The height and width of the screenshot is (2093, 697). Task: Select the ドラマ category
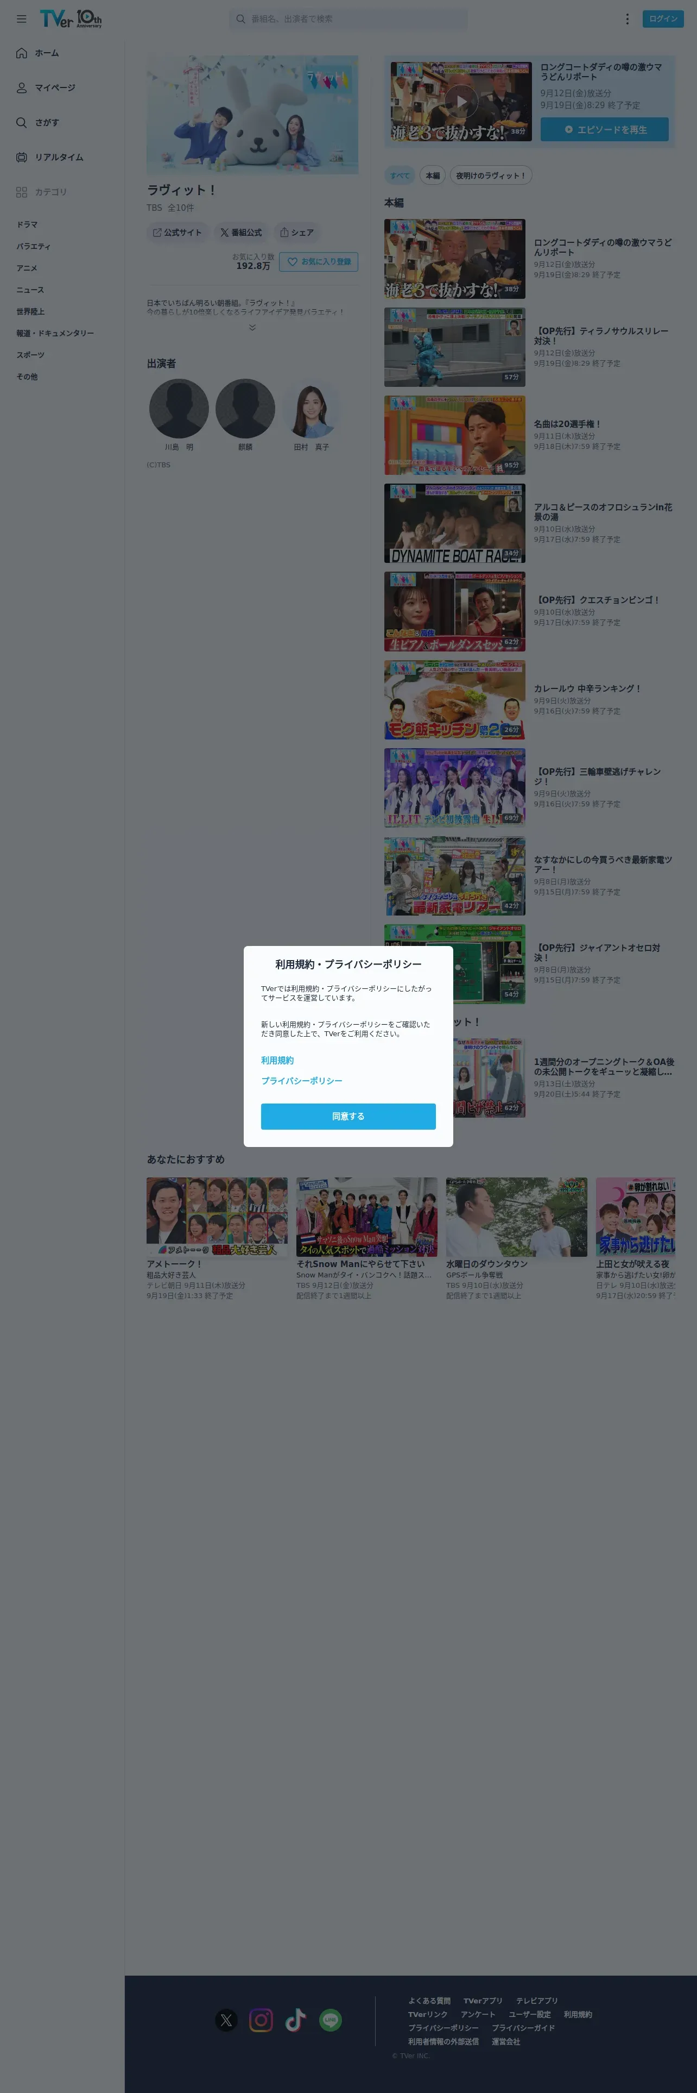[27, 224]
